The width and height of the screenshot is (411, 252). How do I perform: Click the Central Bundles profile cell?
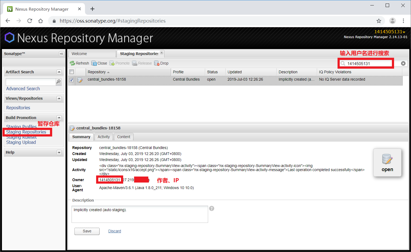coord(186,79)
